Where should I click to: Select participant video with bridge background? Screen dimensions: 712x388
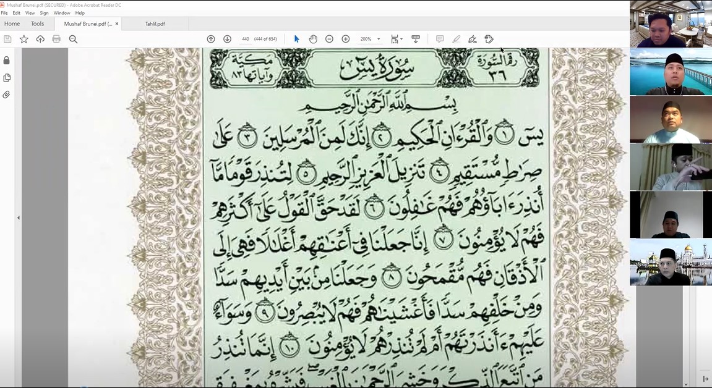(x=671, y=71)
